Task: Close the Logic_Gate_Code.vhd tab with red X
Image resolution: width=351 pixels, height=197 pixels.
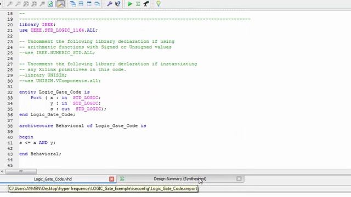Action: click(x=111, y=179)
